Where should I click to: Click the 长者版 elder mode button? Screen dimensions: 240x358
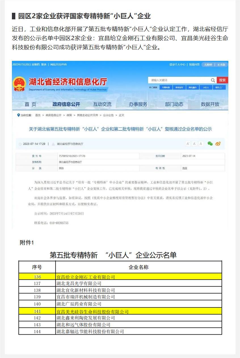click(x=221, y=65)
